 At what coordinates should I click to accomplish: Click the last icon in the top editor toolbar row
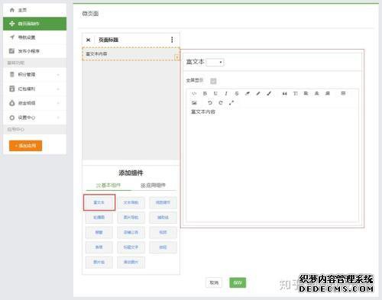click(x=343, y=93)
